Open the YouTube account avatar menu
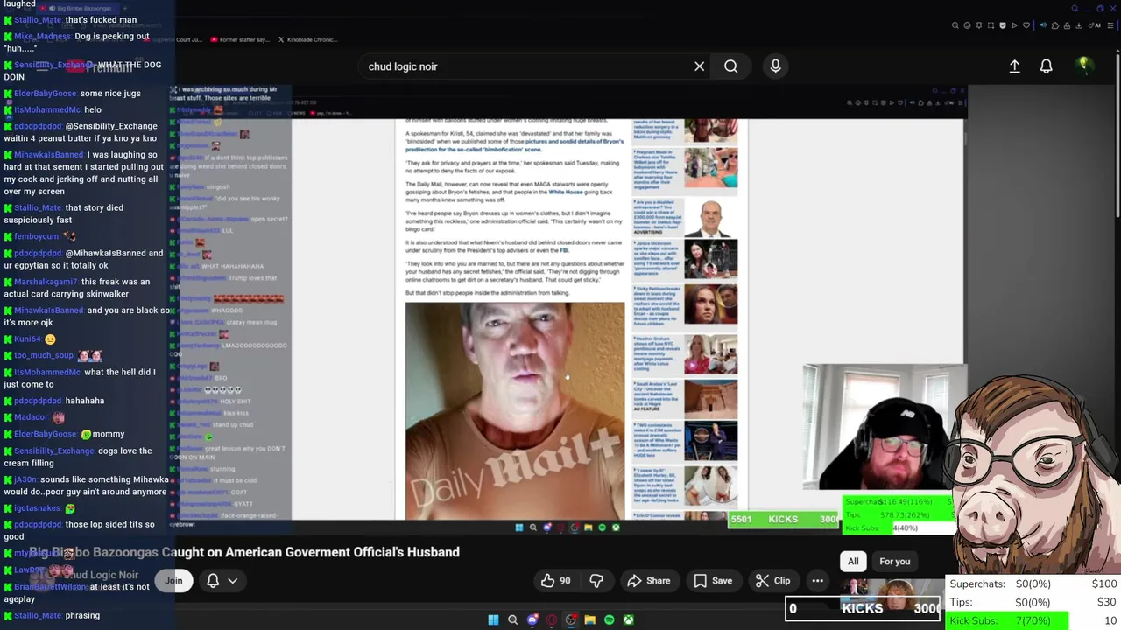The width and height of the screenshot is (1121, 630). 1083,66
